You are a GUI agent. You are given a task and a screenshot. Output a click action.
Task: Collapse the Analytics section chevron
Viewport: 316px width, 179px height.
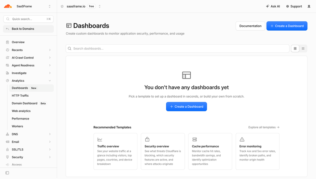pyautogui.click(x=50, y=81)
